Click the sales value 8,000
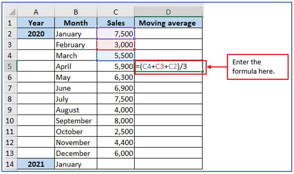This screenshot has height=174, width=294. (x=116, y=121)
